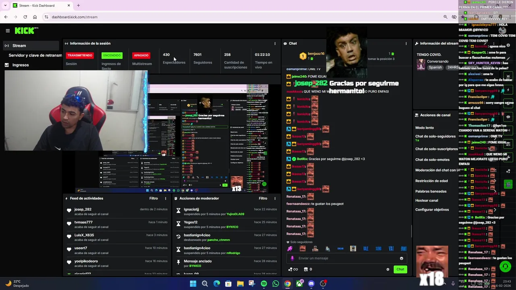Open Configurar objetivos action
The image size is (516, 290).
click(432, 210)
